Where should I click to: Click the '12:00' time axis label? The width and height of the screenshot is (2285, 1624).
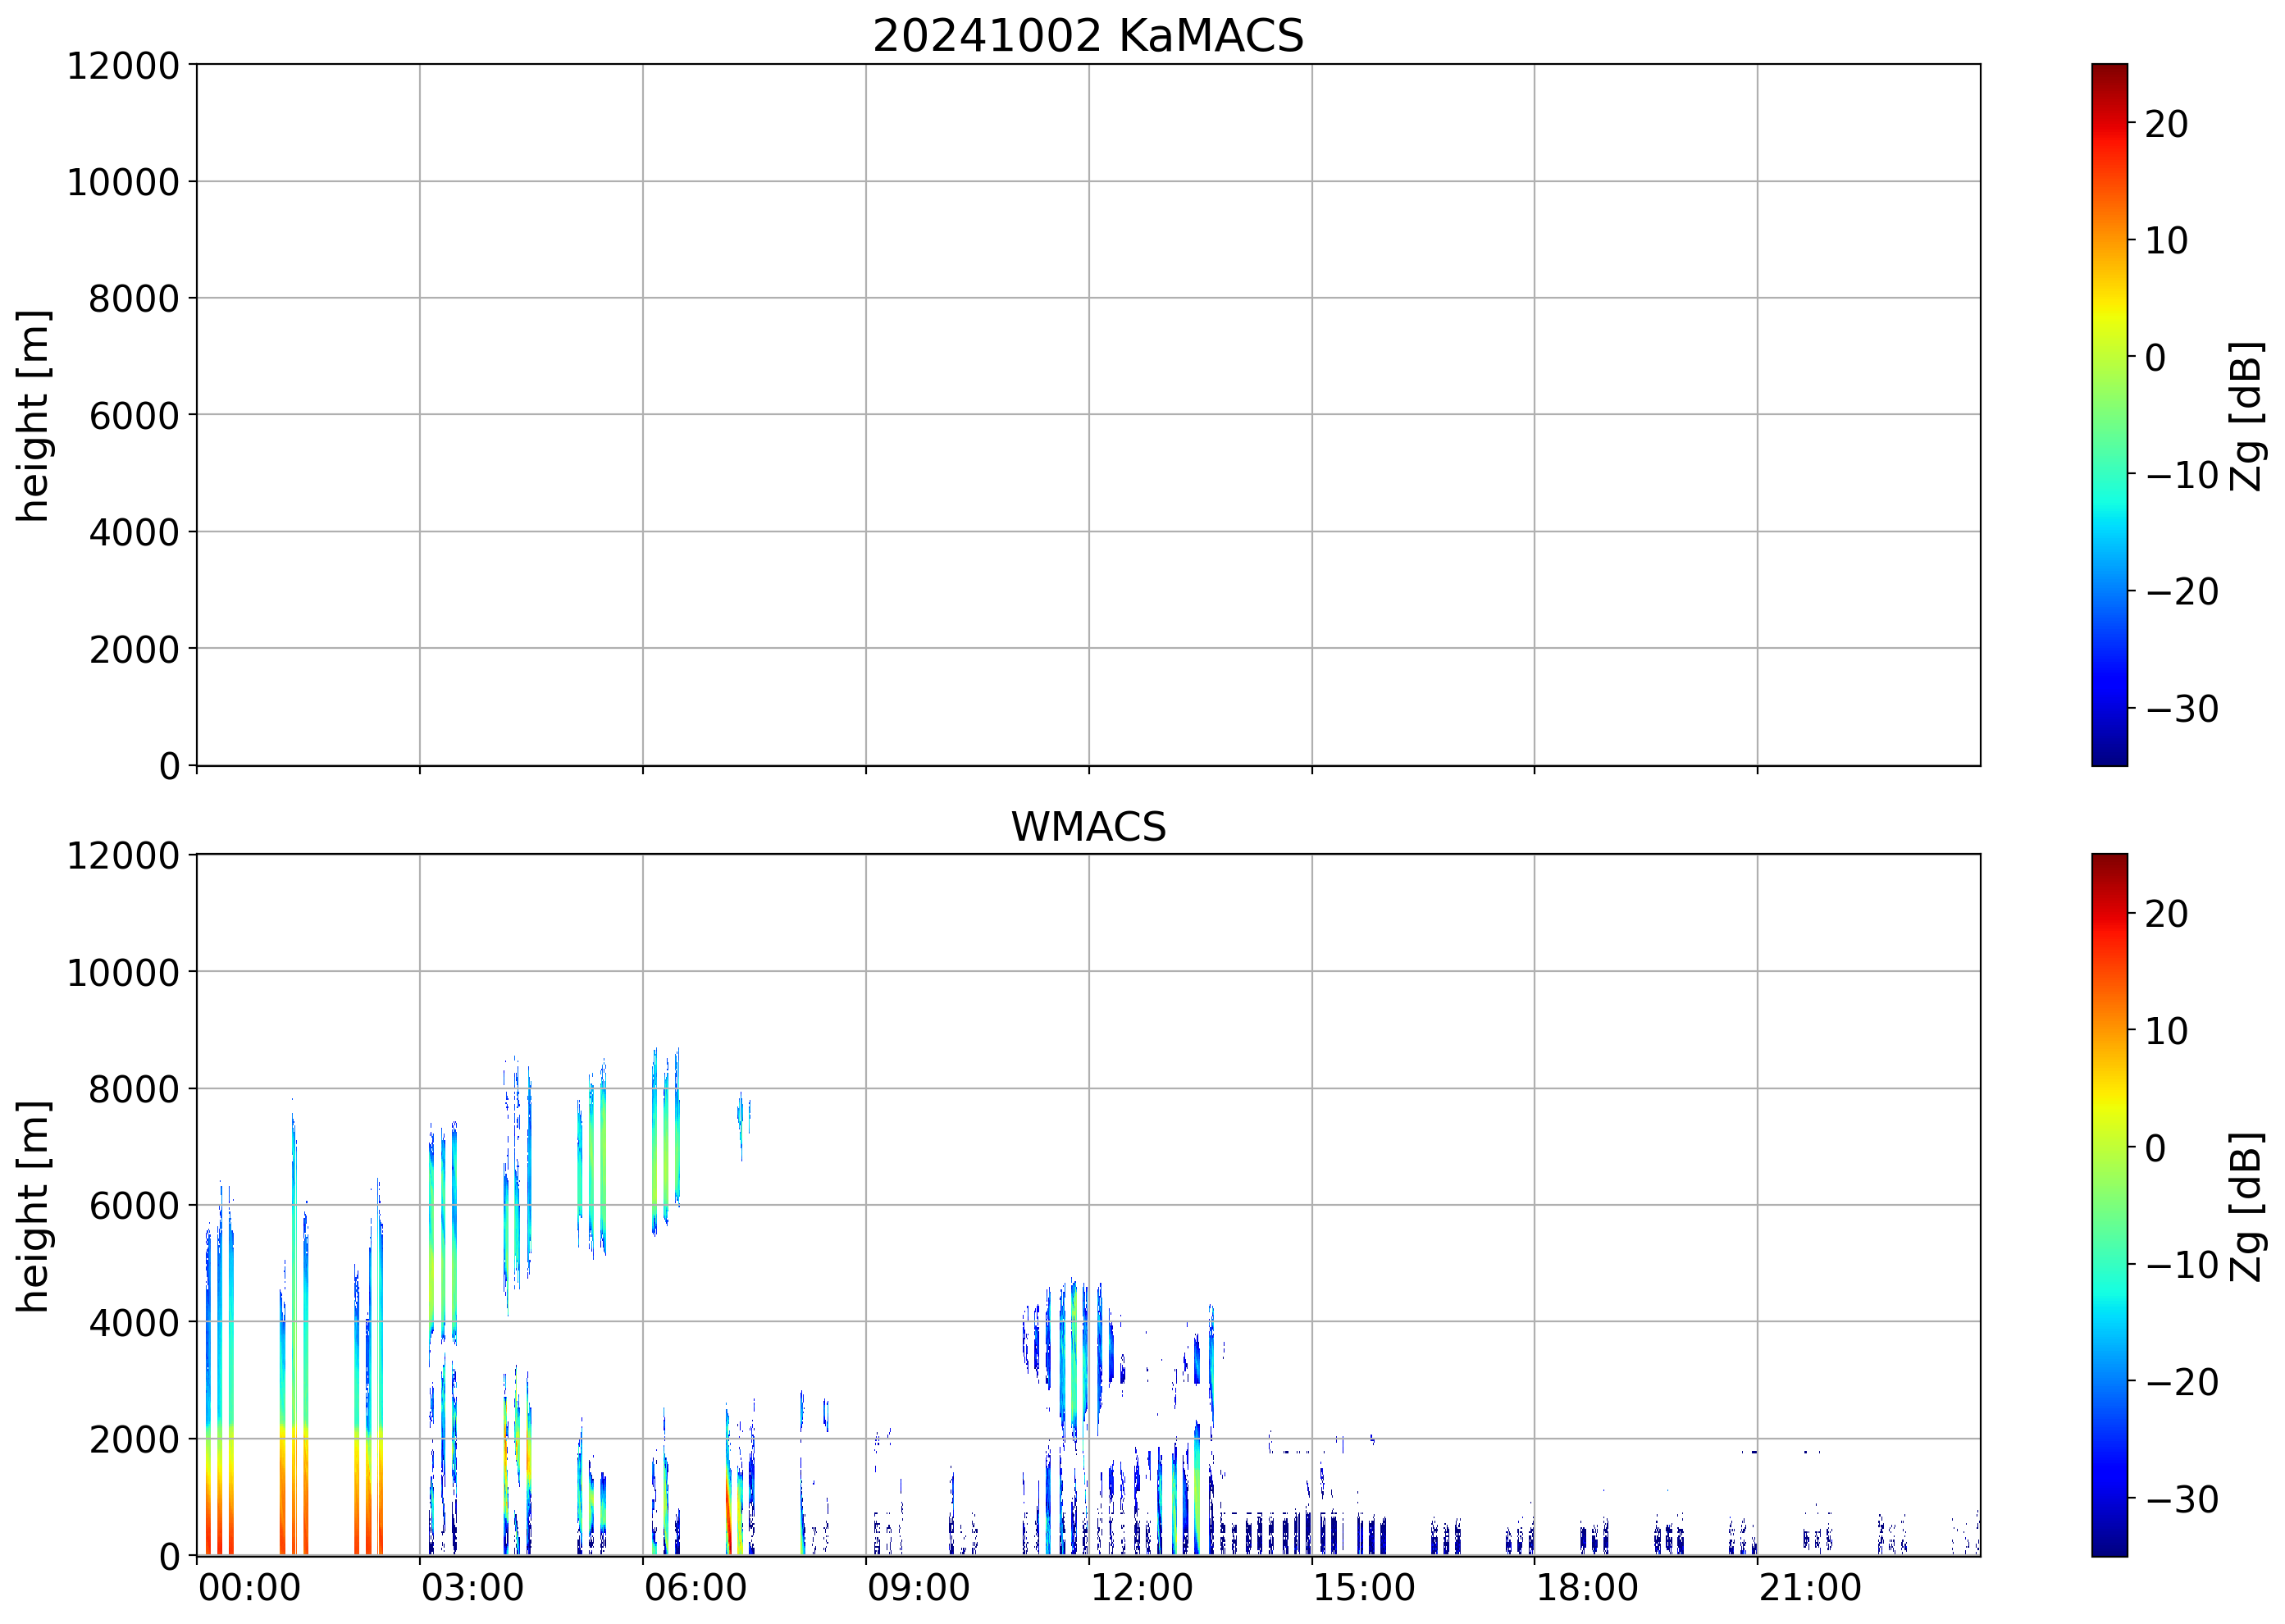pyautogui.click(x=1141, y=1588)
